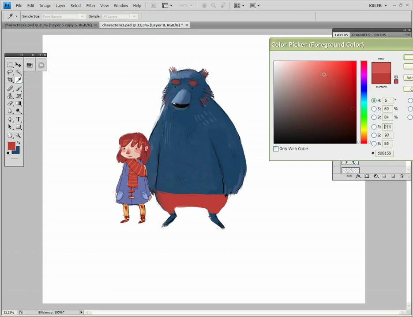This screenshot has width=413, height=317.
Task: Click the foreground color swatch in toolbox
Action: pos(11,146)
